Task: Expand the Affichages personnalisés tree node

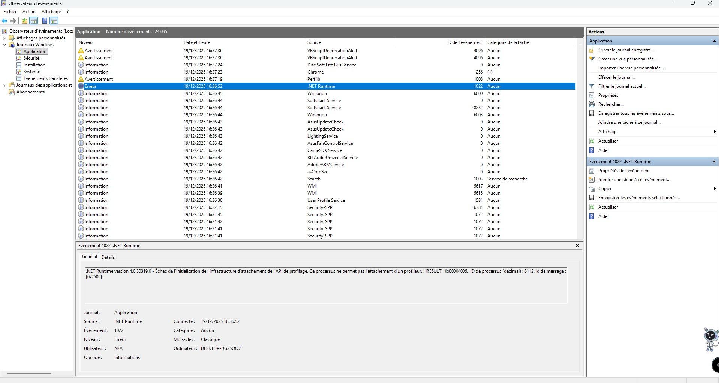Action: (x=4, y=38)
